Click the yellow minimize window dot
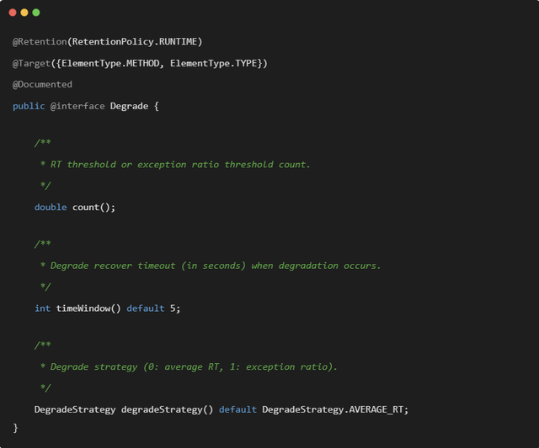Viewport: 539px width, 448px height. tap(24, 13)
